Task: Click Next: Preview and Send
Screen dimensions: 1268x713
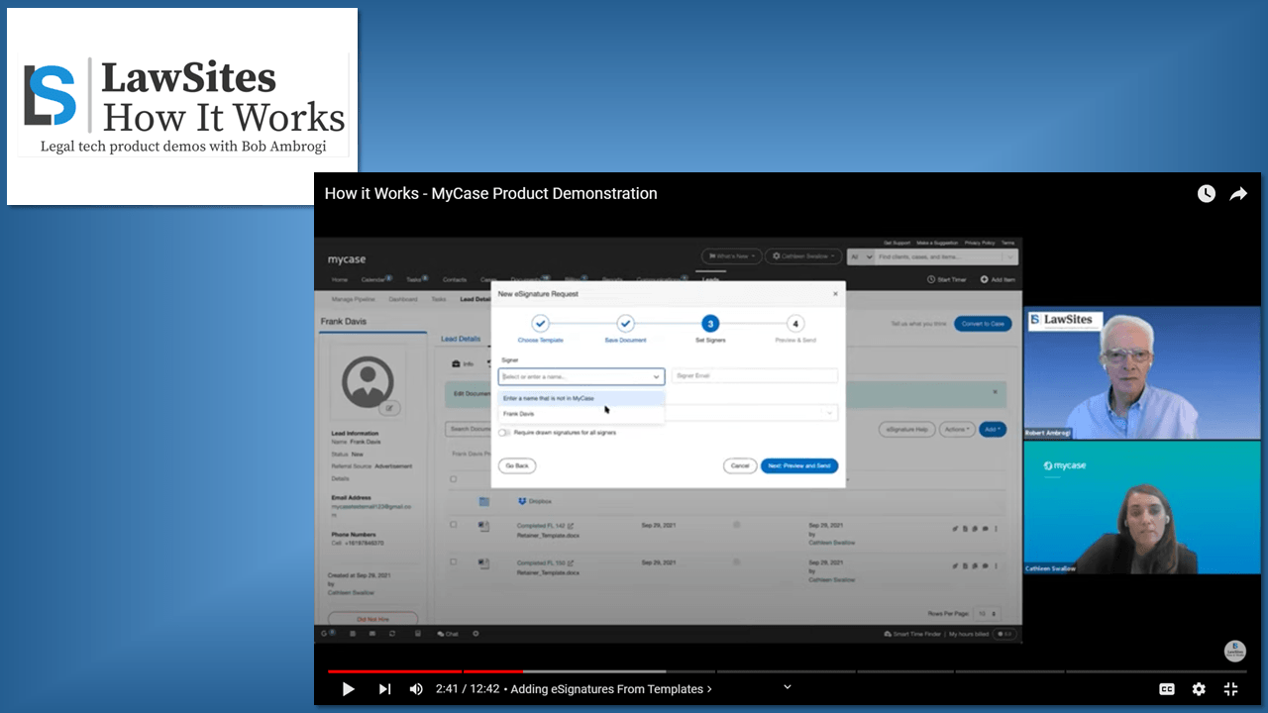Action: 799,465
